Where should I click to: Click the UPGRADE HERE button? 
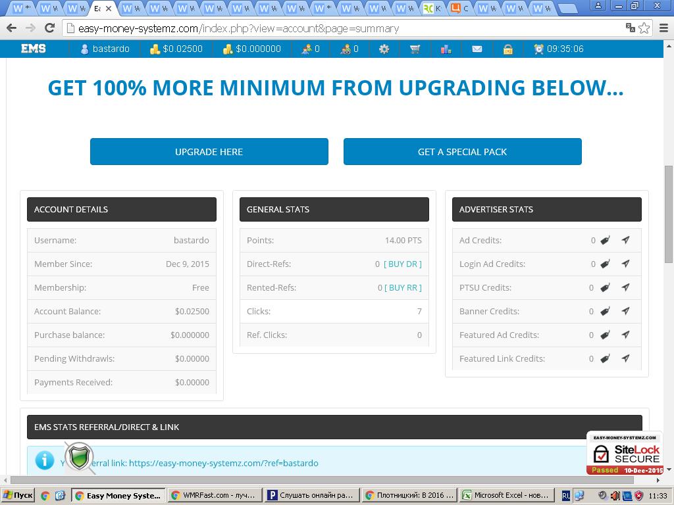209,152
